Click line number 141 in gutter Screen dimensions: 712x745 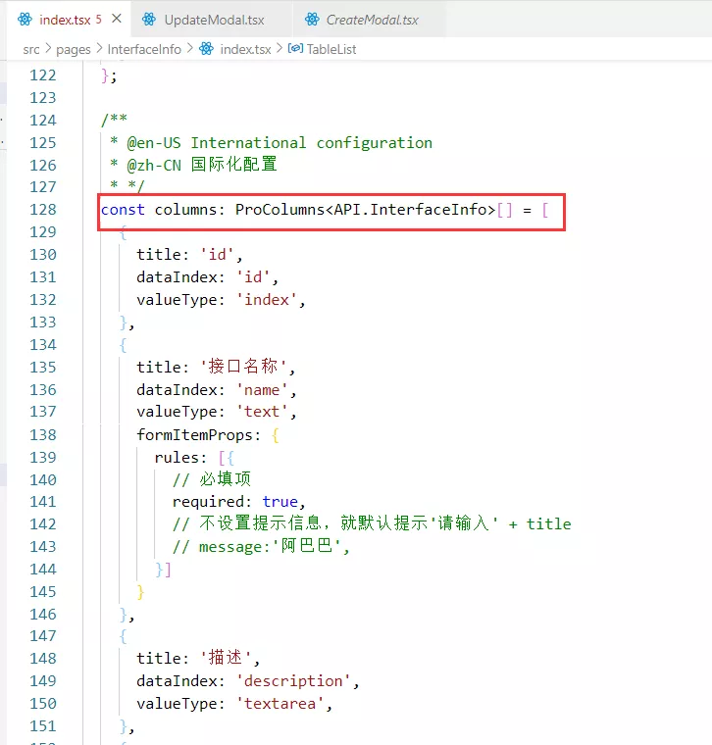[x=43, y=502]
